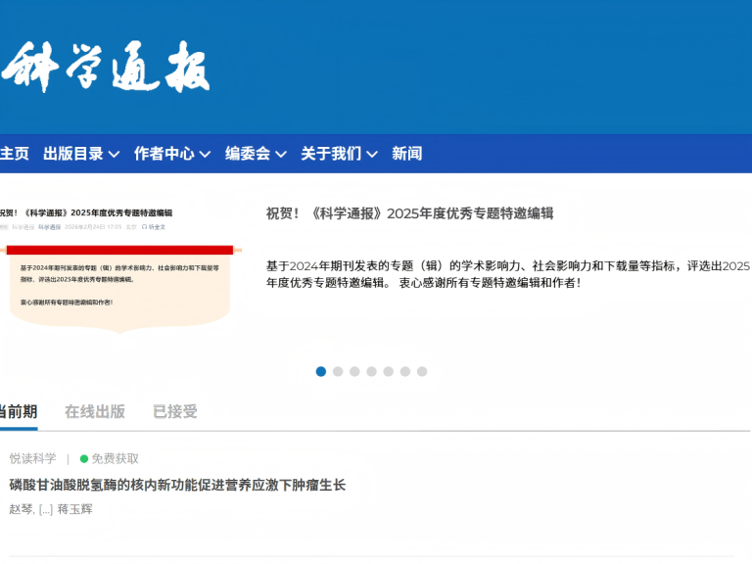752x564 pixels.
Task: Open article 磷酸甘油酸脱氢酶的核内新功能促进营养应激下肿瘤生长
Action: tap(177, 485)
